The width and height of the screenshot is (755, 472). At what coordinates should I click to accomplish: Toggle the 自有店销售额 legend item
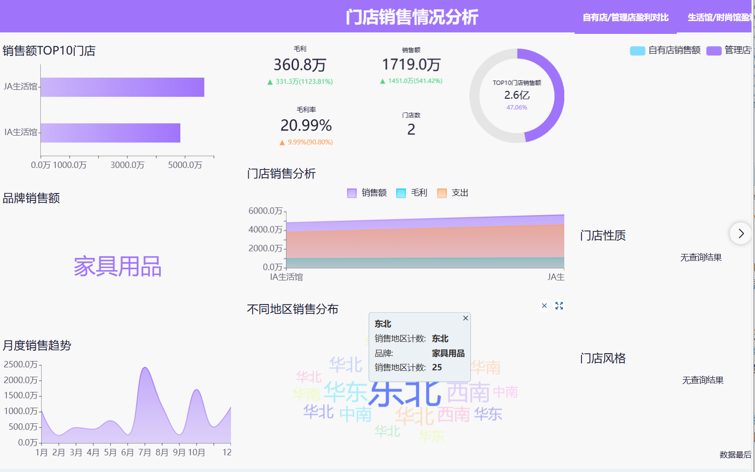pos(665,50)
